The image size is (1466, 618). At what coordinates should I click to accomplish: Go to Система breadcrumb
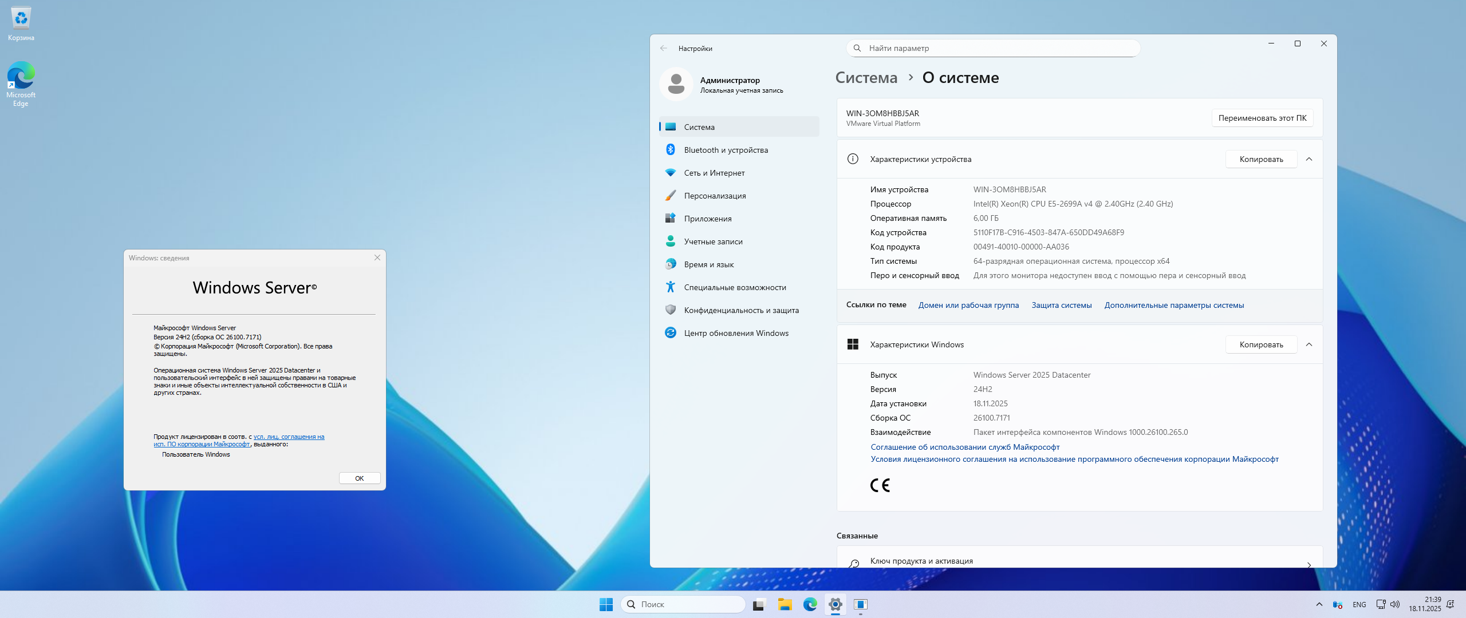[x=866, y=78]
